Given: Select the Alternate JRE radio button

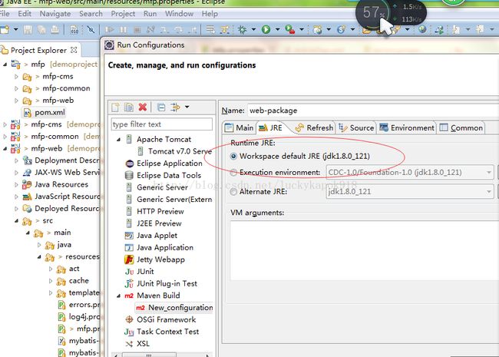Looking at the screenshot, I should tap(233, 192).
